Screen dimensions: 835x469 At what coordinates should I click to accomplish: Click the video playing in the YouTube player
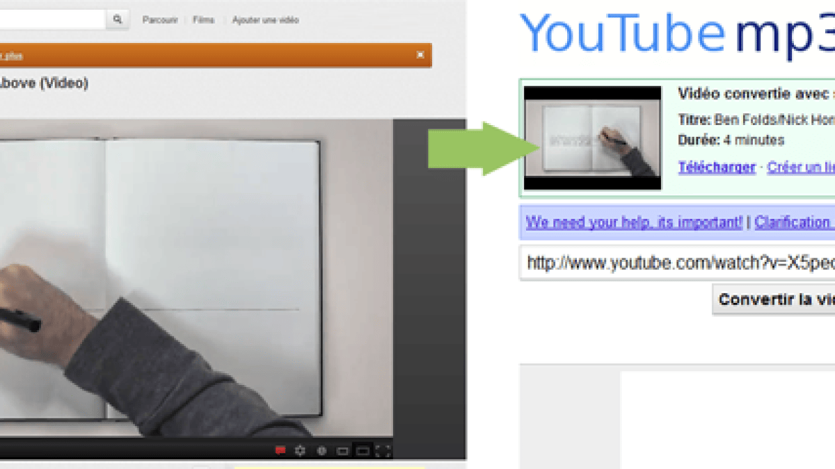click(196, 278)
